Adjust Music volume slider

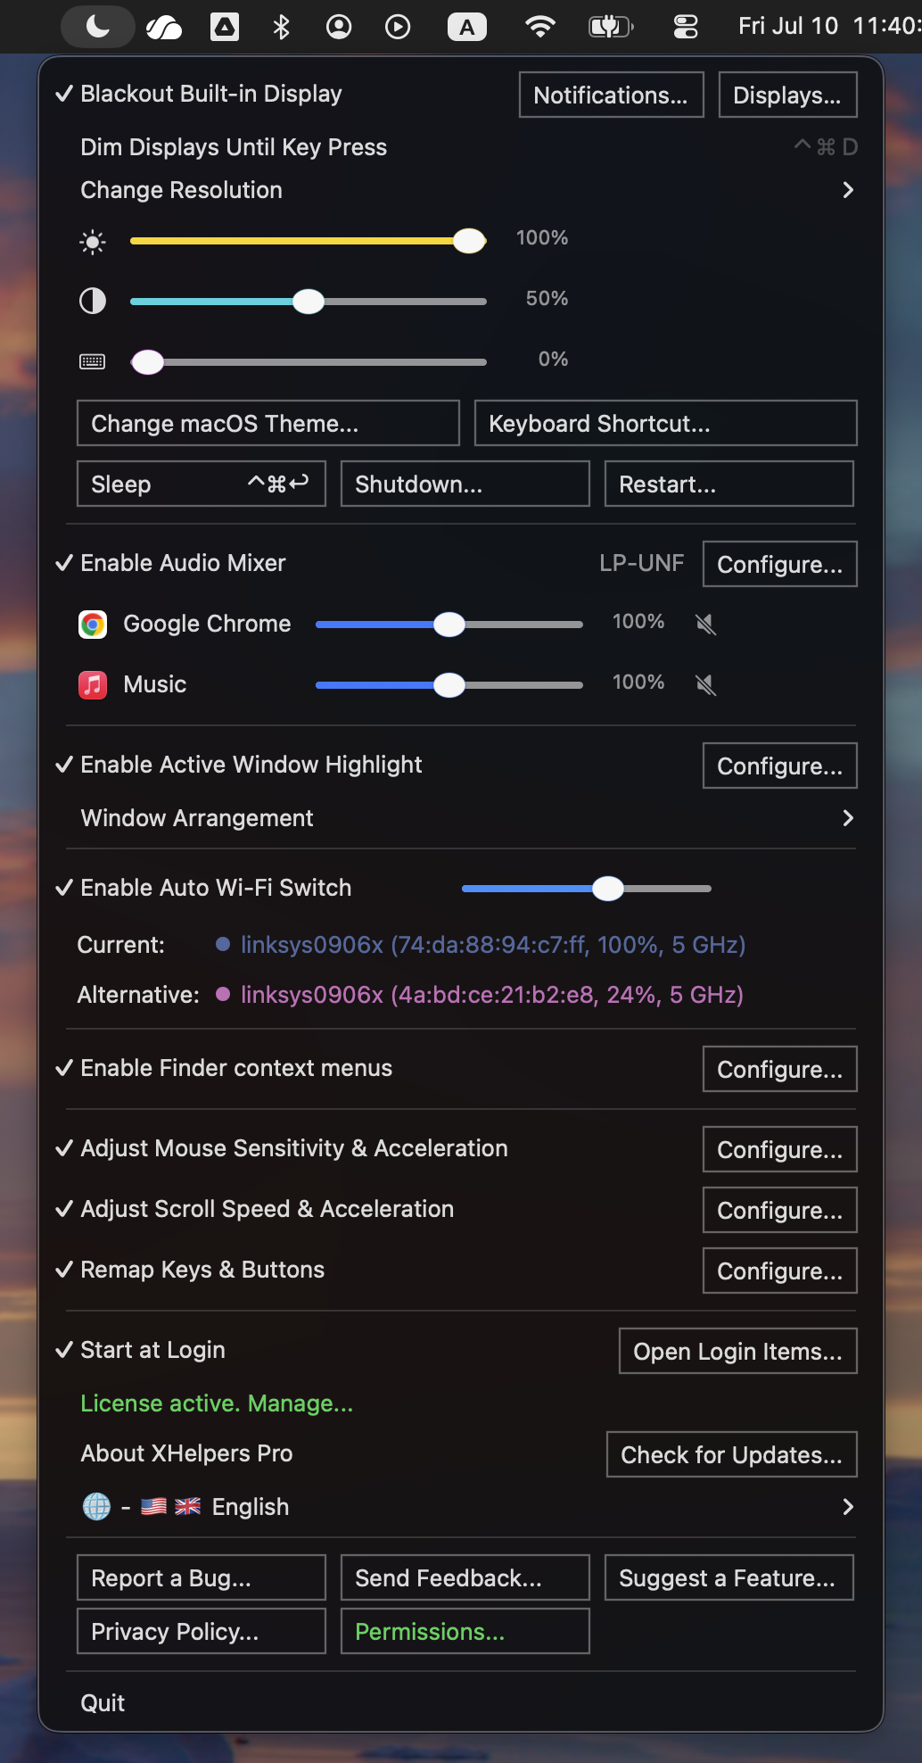449,685
